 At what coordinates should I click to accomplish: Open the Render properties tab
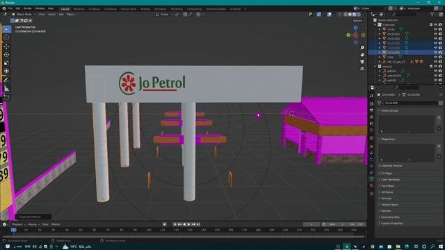tap(371, 103)
